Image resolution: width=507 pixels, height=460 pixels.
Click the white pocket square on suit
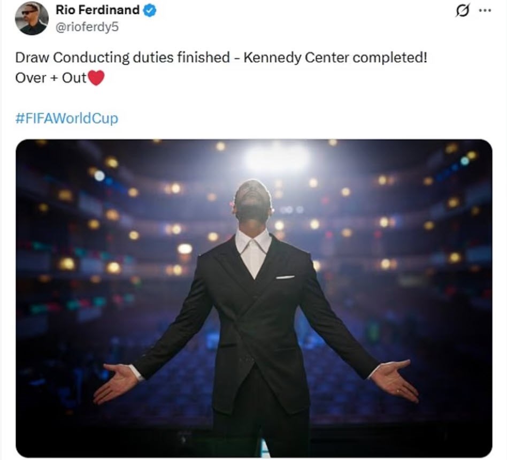coord(285,277)
